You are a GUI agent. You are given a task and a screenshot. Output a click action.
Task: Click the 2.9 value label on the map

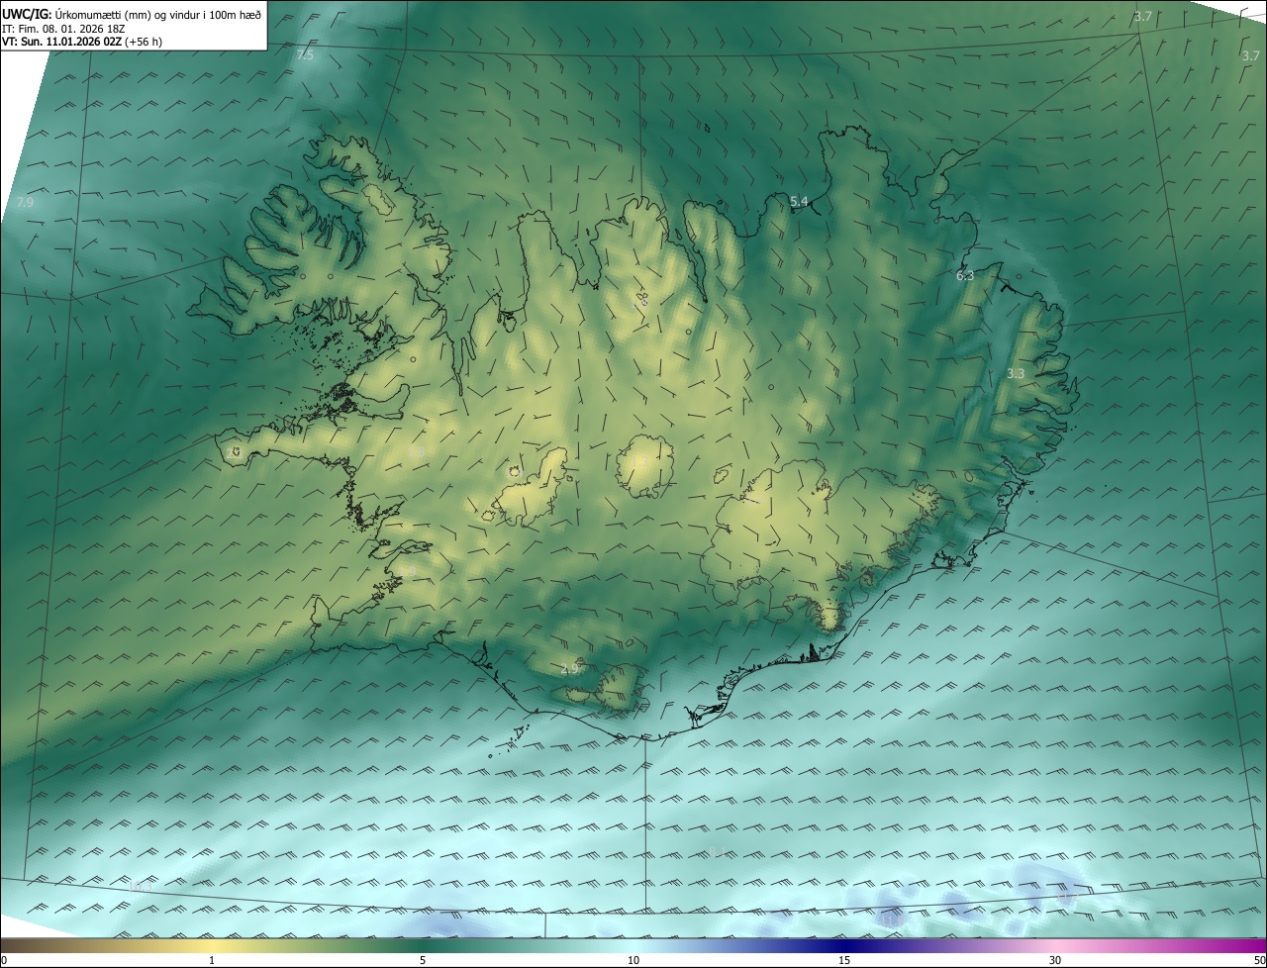tap(569, 669)
